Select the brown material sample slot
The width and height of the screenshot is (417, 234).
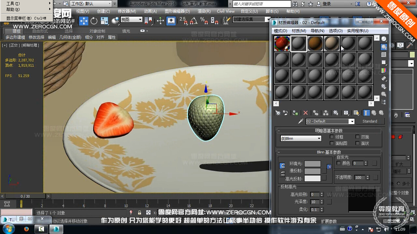point(315,44)
